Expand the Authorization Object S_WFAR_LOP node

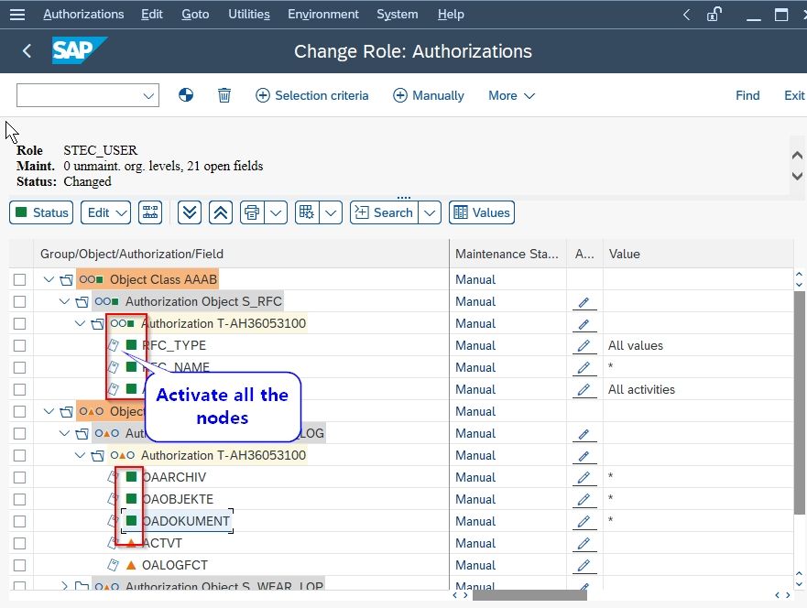[x=64, y=585]
